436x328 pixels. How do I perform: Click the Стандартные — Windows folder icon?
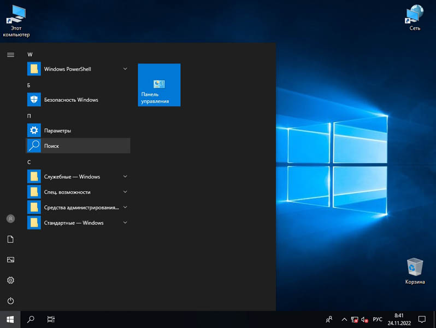pyautogui.click(x=34, y=222)
